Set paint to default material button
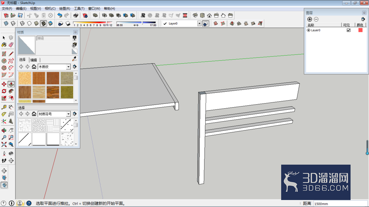Viewport: 369px width, 207px height. 75,52
